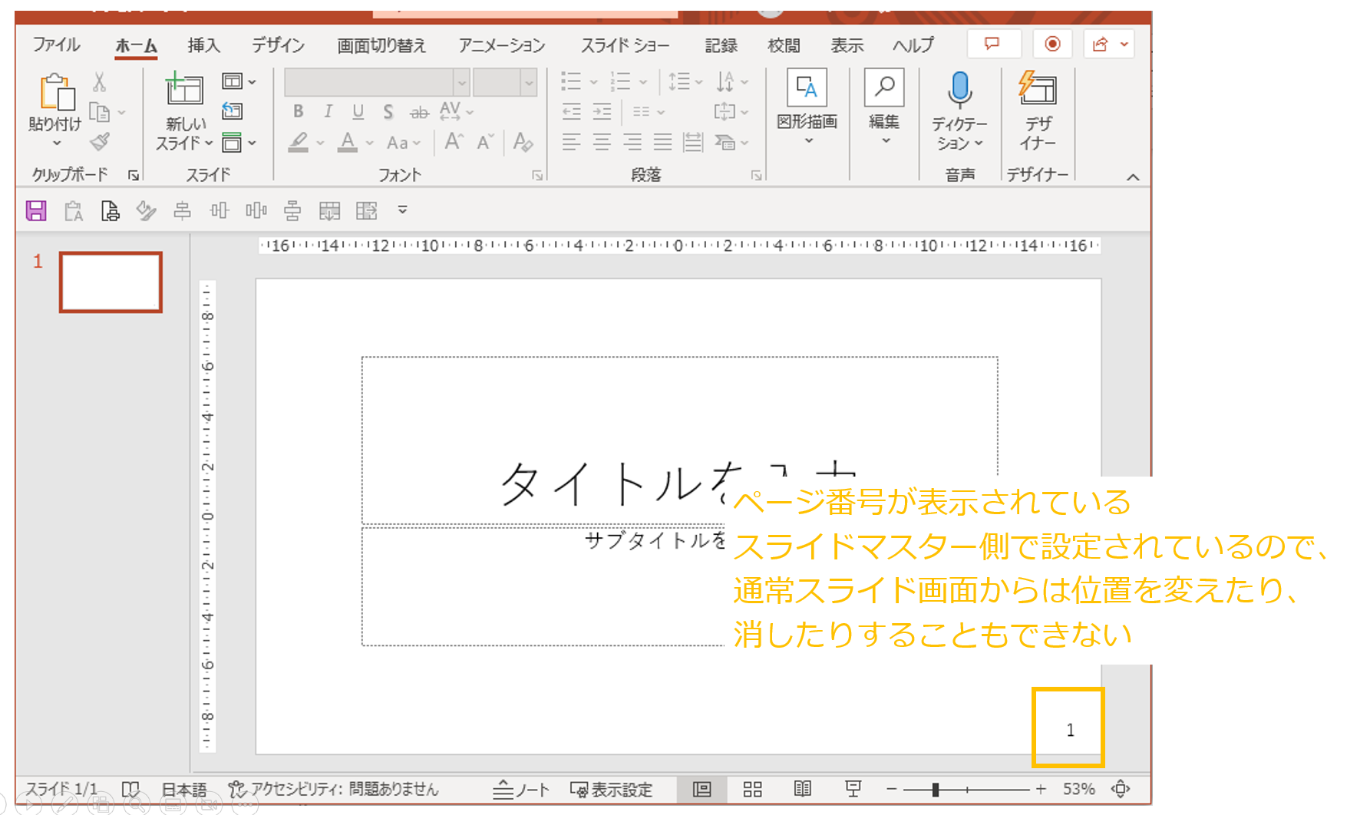The height and width of the screenshot is (815, 1370).
Task: Switch to the デザイン tab
Action: [278, 45]
